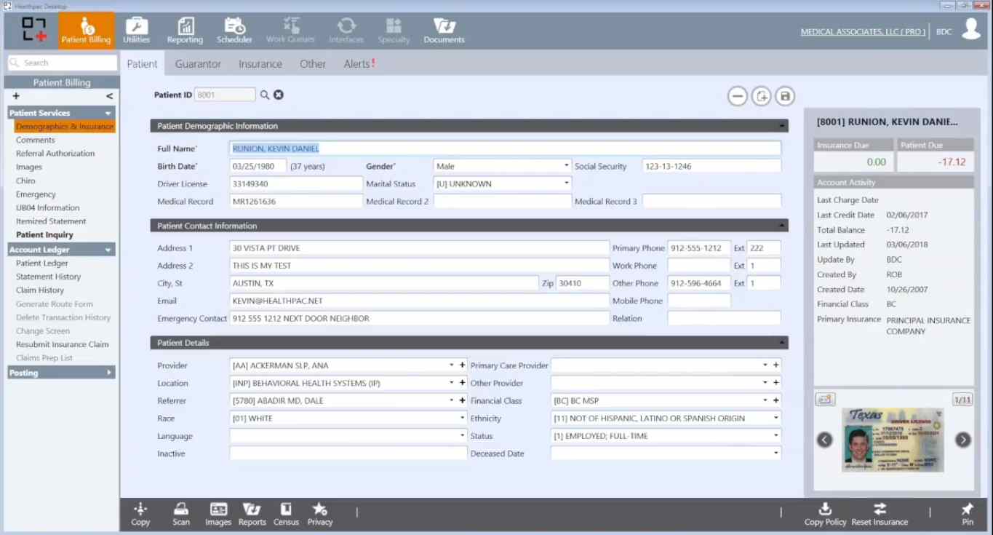Open the Race dropdown list
The height and width of the screenshot is (535, 993).
[462, 419]
